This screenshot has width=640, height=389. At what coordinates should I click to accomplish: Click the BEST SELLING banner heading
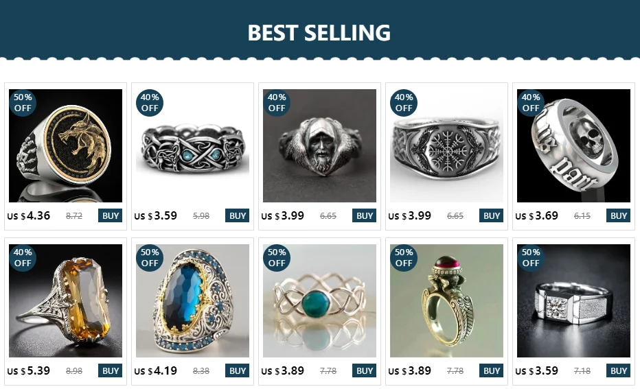[x=319, y=33]
